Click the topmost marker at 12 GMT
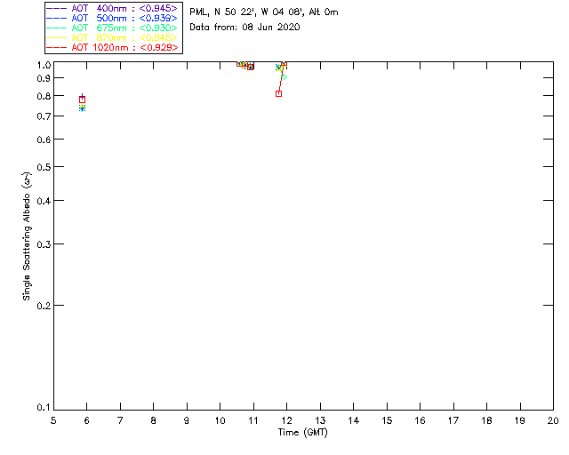The height and width of the screenshot is (455, 569). click(x=284, y=65)
